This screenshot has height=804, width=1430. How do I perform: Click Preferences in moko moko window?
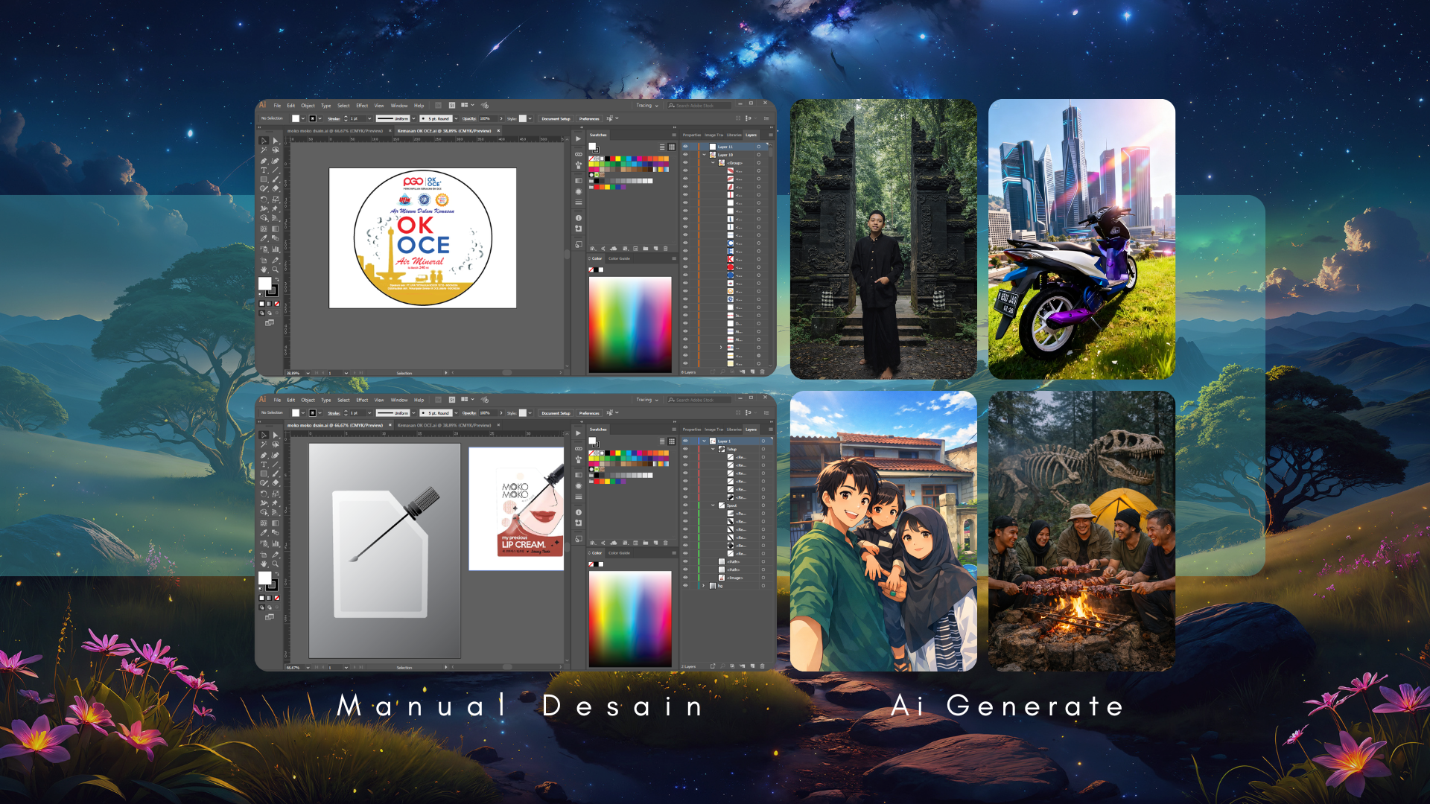589,413
